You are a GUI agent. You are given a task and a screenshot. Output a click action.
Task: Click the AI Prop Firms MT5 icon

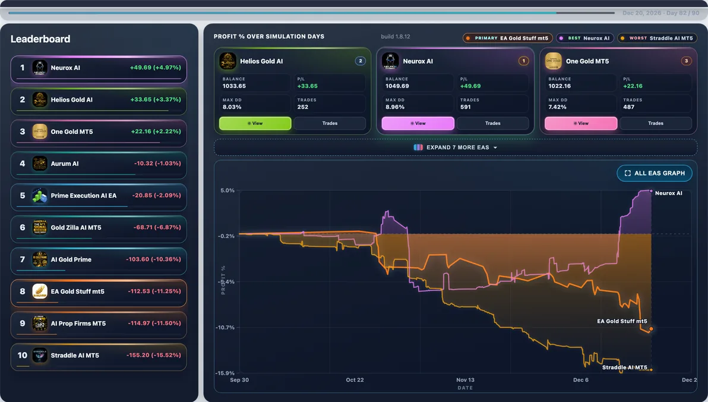click(40, 324)
